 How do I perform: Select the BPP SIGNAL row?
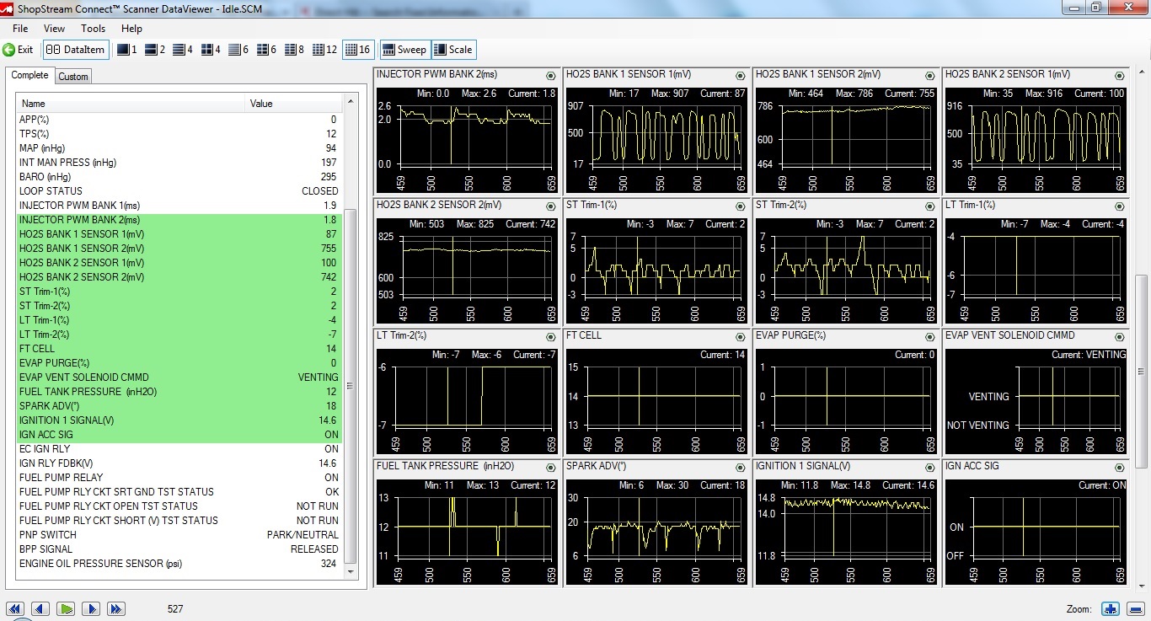[179, 549]
